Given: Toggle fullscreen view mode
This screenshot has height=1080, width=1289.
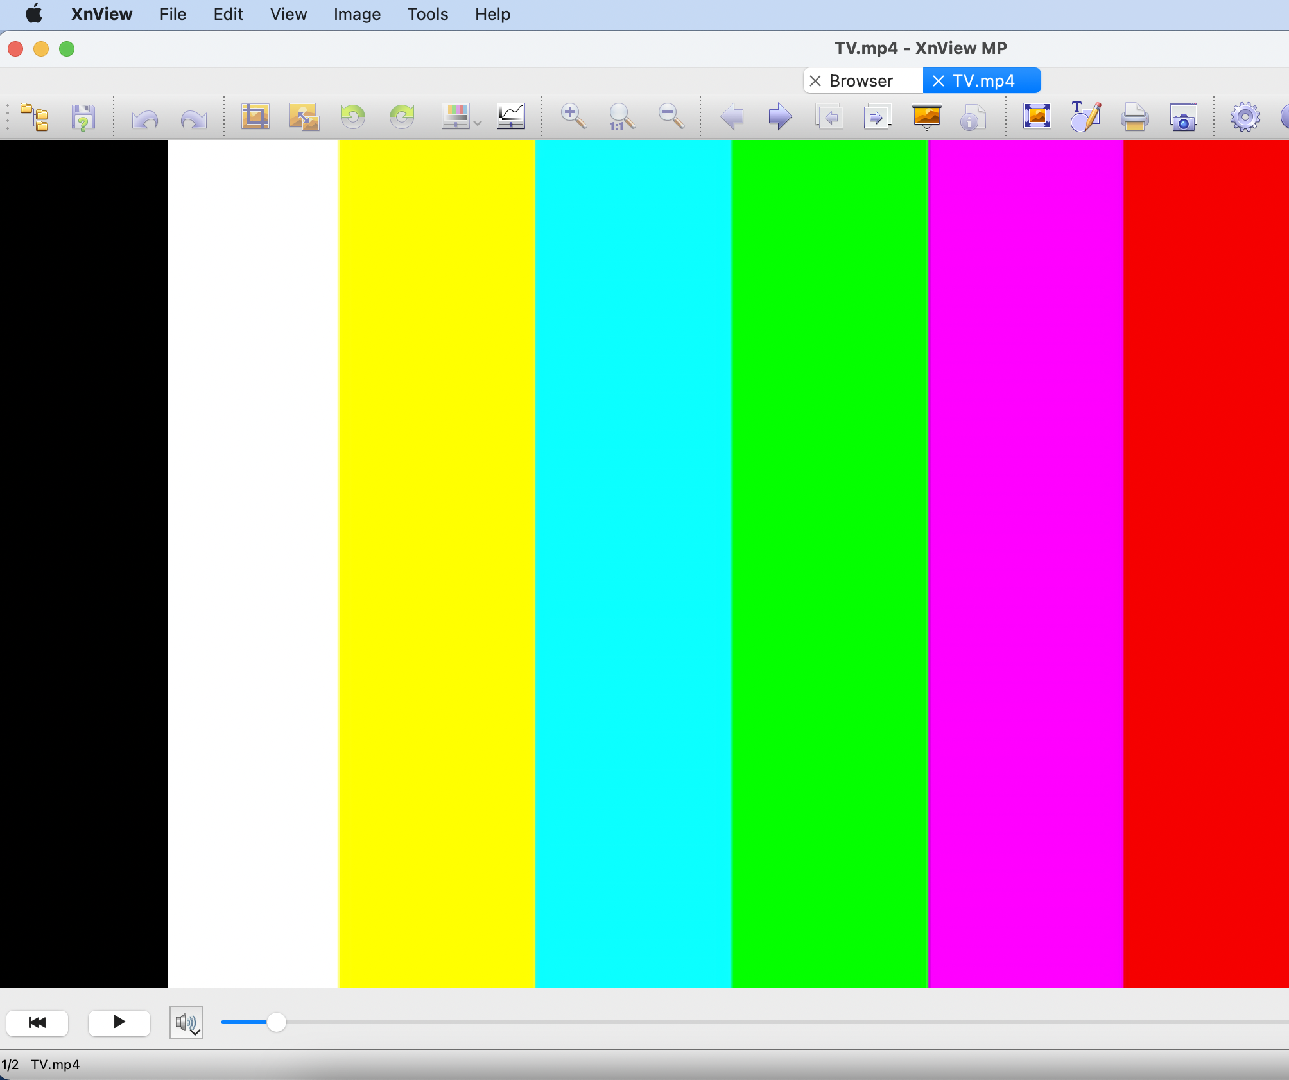Looking at the screenshot, I should click(1037, 117).
